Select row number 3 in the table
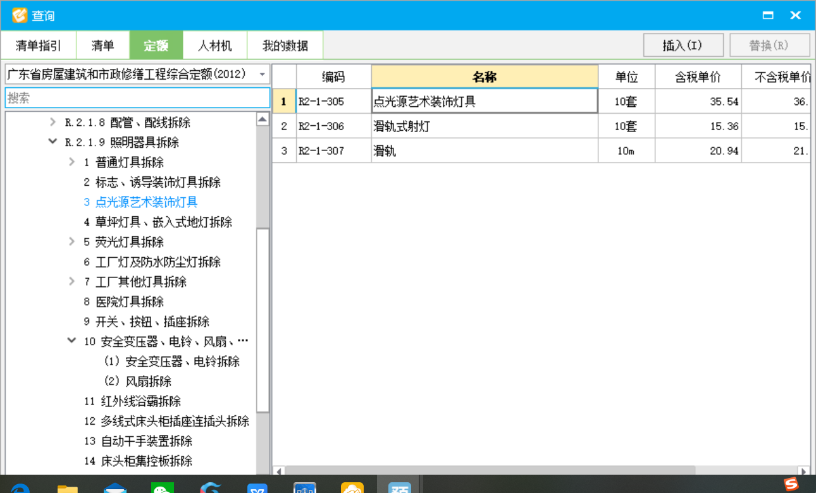 tap(284, 150)
